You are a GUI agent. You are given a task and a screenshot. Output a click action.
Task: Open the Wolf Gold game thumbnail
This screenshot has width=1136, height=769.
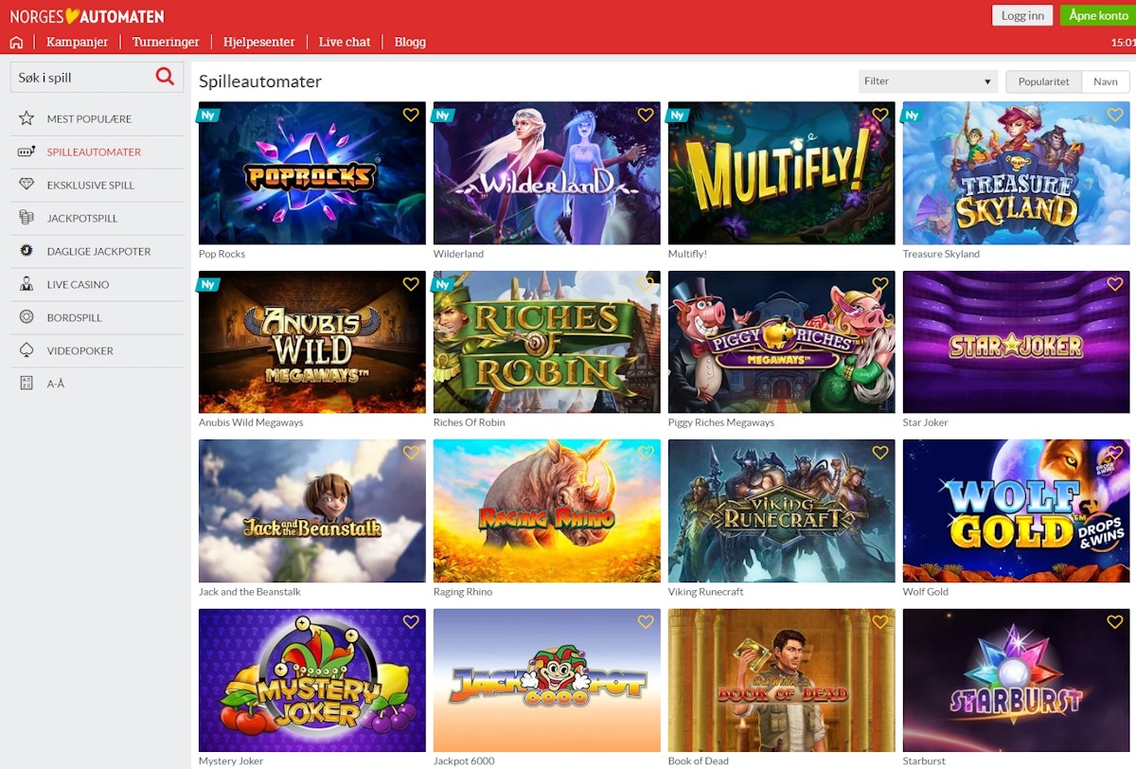pos(1016,510)
